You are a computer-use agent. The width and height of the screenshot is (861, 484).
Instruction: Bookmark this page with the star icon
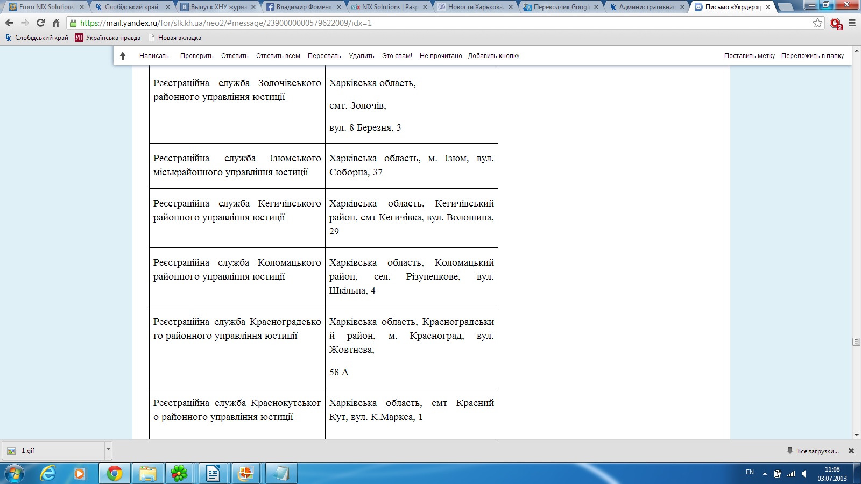[817, 23]
